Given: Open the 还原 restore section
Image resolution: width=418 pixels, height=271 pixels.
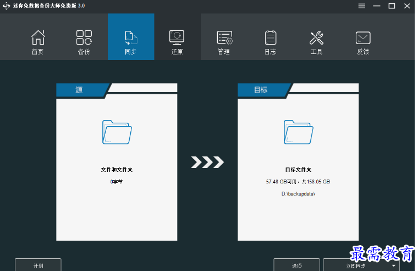Looking at the screenshot, I should coord(177,37).
